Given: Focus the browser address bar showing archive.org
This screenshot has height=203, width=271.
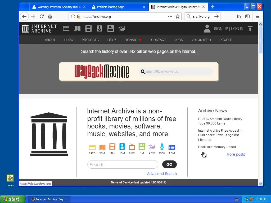Looking at the screenshot, I should (x=124, y=17).
